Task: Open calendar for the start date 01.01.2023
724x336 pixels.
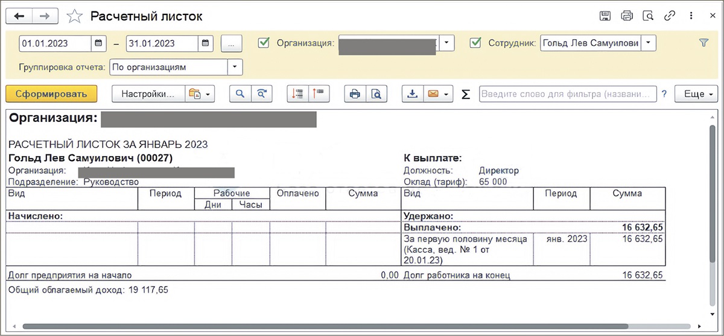Action: (99, 43)
